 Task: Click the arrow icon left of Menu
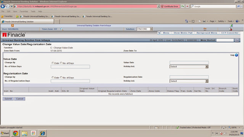point(159,33)
